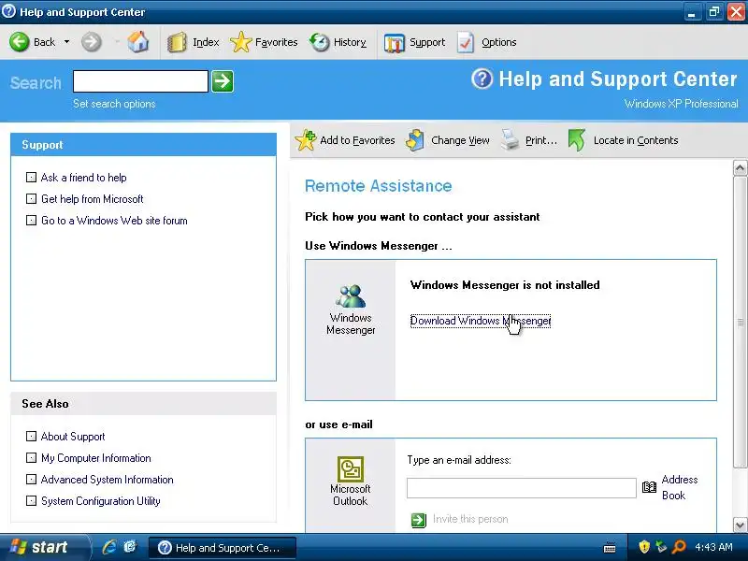Screen dimensions: 748x561
Task: Open the Support toolbar icon
Action: click(394, 42)
